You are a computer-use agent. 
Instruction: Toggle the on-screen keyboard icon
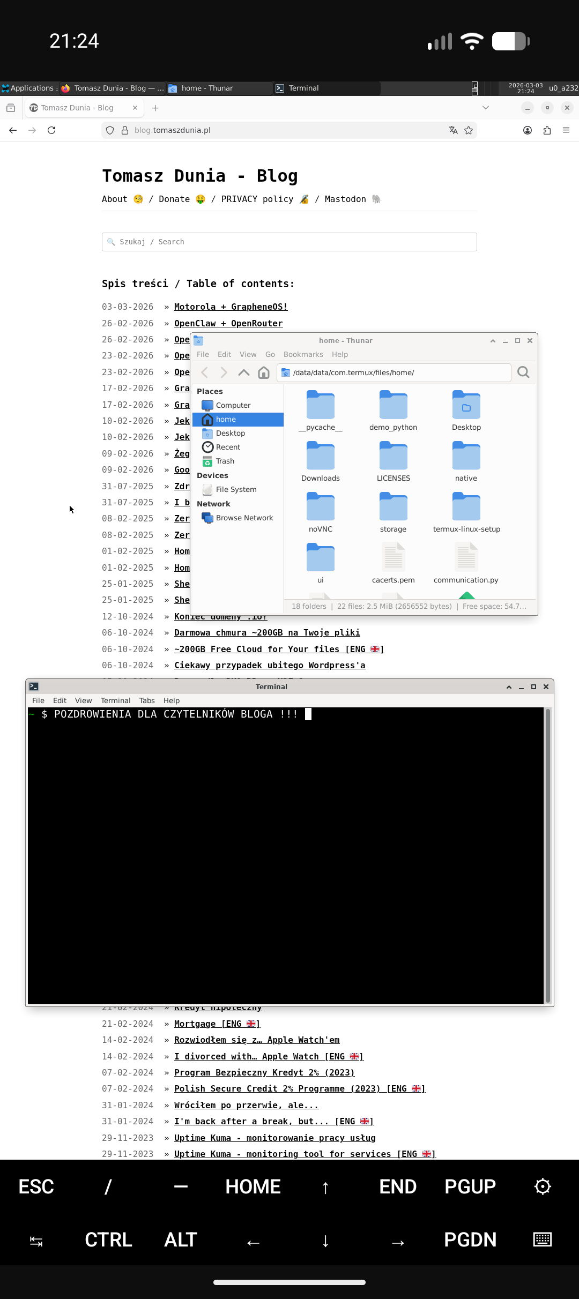coord(543,1239)
